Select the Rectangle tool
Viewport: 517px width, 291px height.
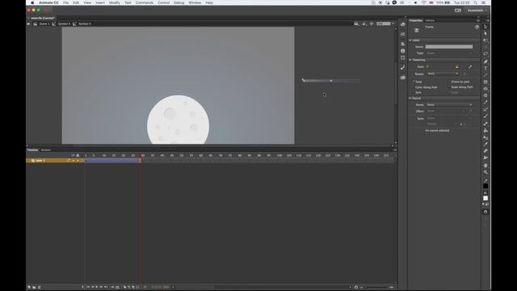[x=485, y=82]
